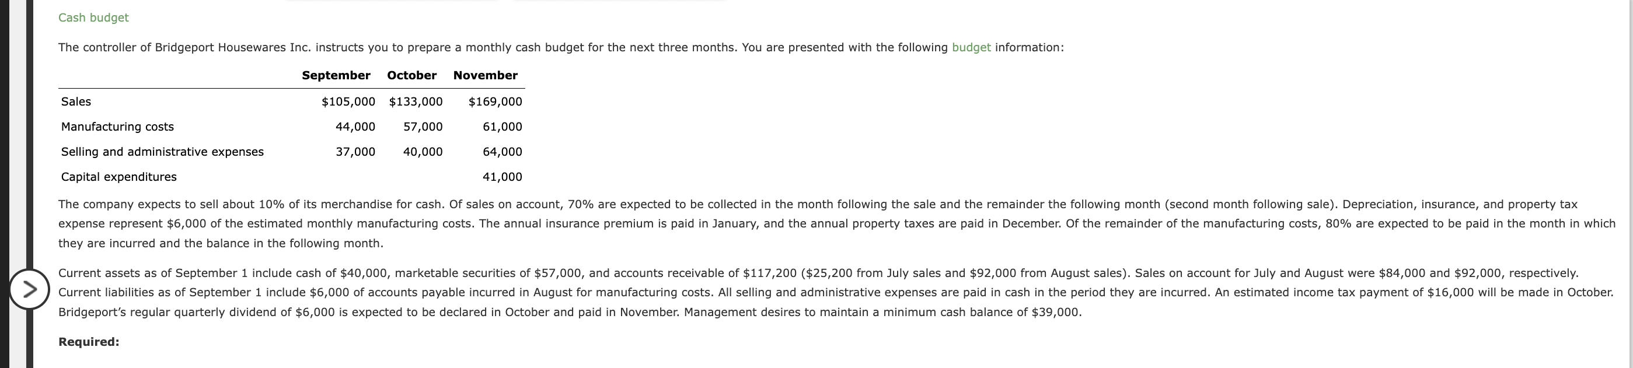Screen dimensions: 1633x368
Task: Select the $169,000 November sales value
Action: 495,101
